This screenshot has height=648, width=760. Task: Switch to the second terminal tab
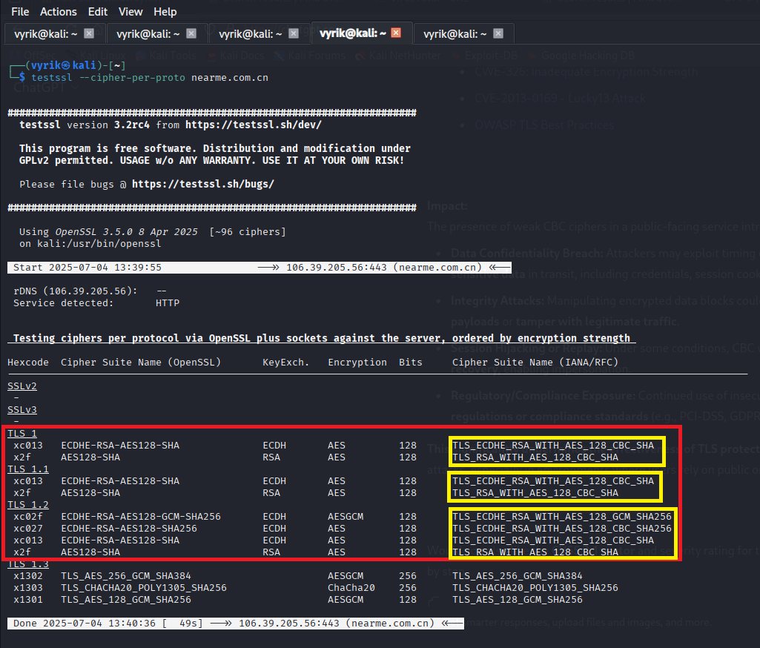click(x=147, y=33)
